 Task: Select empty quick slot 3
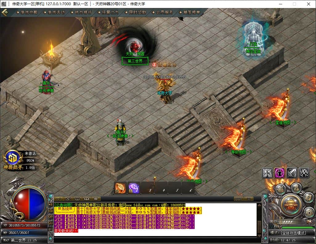(148, 188)
